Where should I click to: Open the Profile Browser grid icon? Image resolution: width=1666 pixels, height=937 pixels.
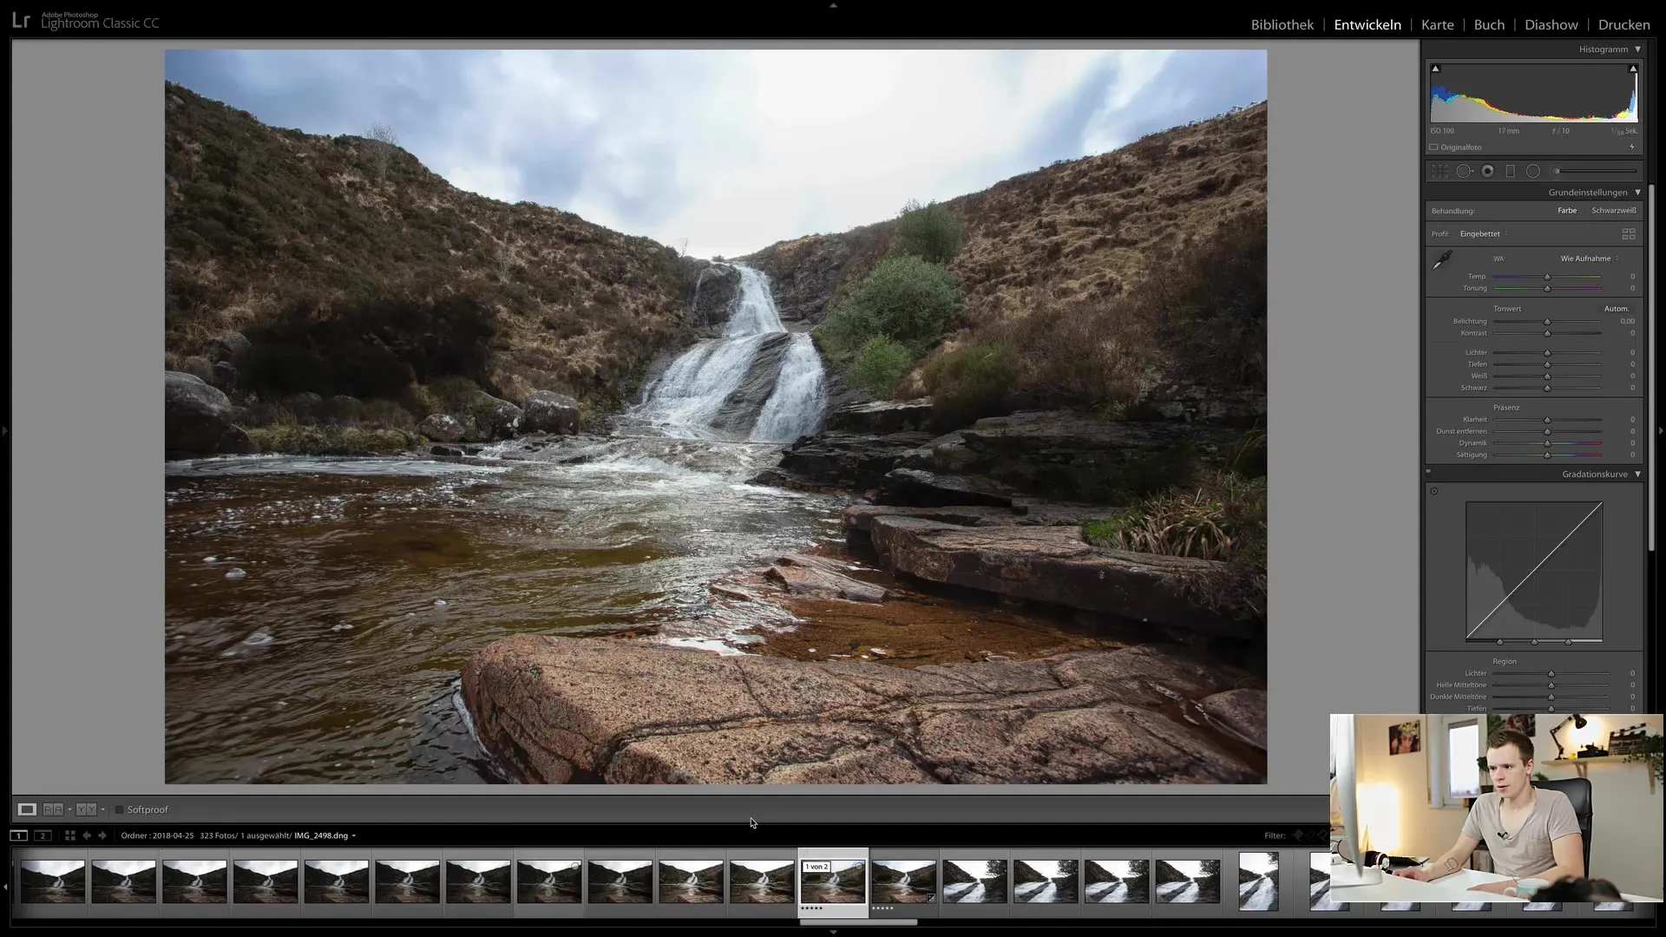[1629, 234]
